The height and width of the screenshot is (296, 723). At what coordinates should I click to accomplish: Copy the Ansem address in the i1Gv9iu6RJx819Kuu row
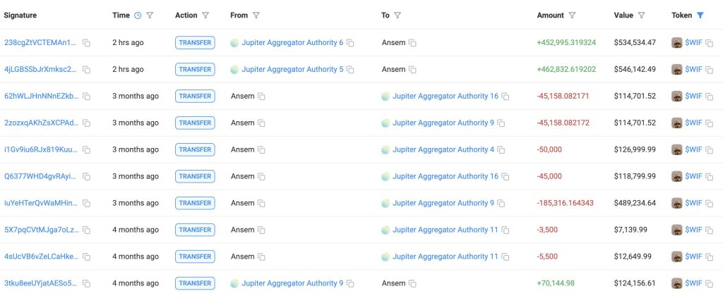pos(261,150)
